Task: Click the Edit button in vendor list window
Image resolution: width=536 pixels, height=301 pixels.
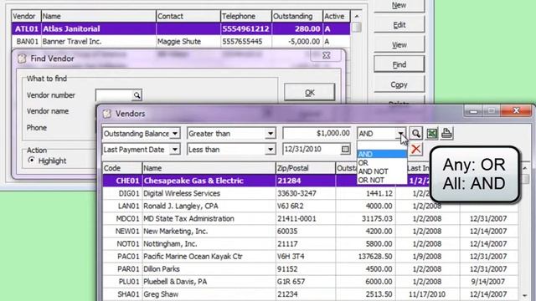Action: click(x=399, y=25)
